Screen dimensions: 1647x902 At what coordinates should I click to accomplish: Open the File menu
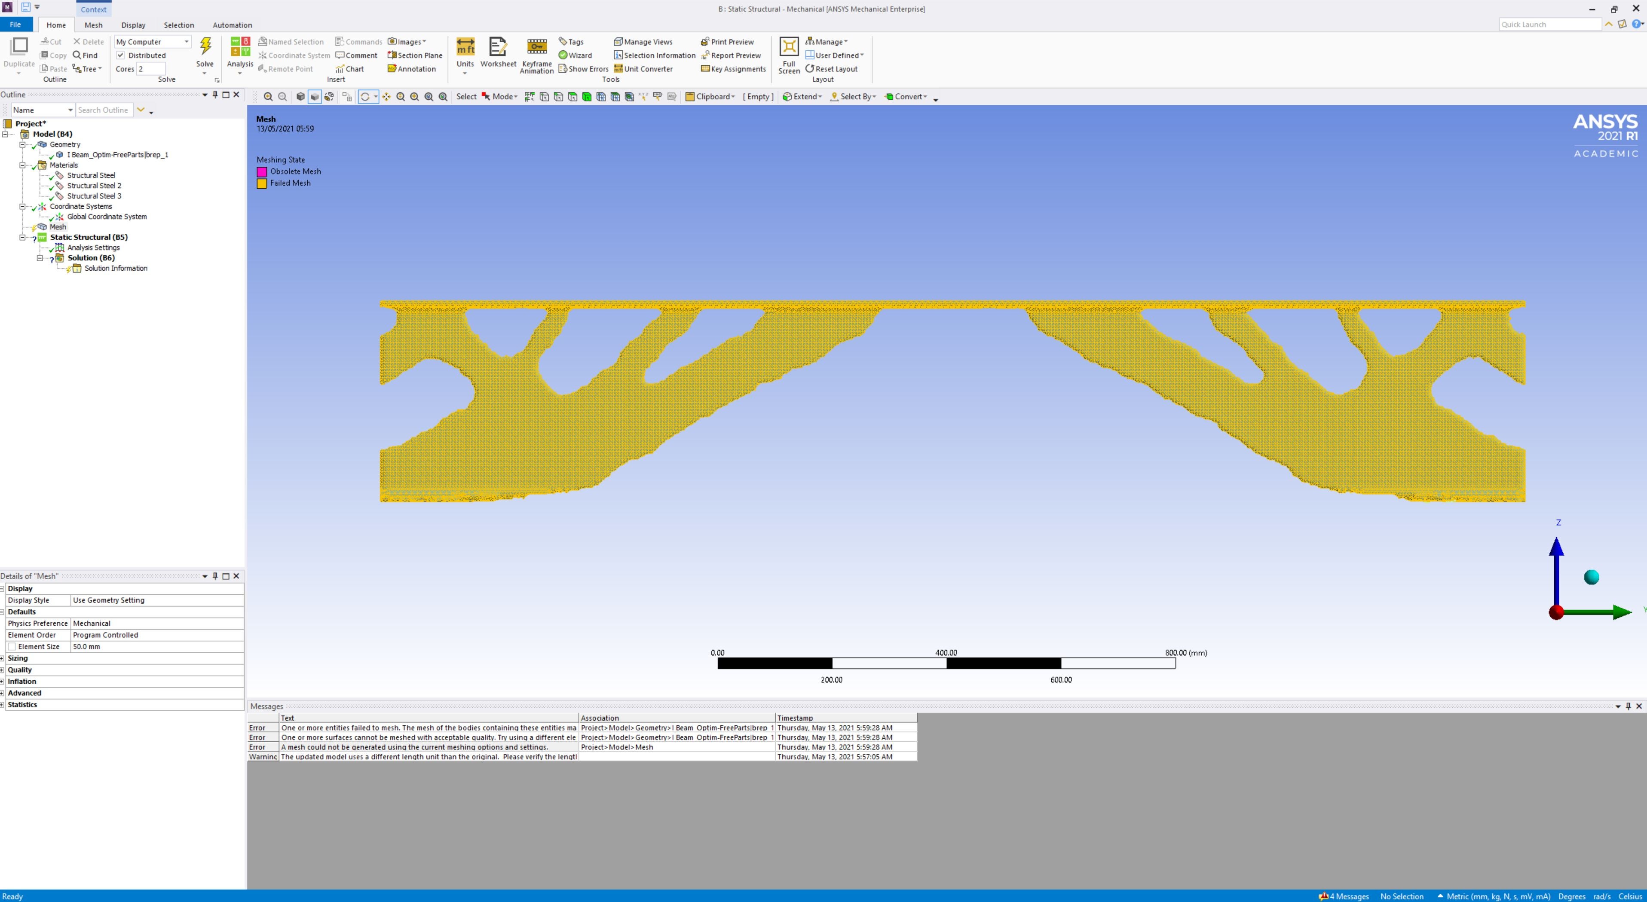click(x=16, y=24)
